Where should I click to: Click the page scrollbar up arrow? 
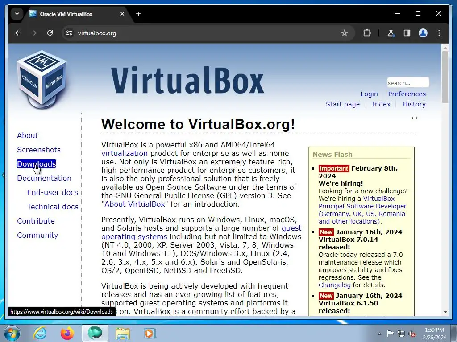[x=445, y=47]
